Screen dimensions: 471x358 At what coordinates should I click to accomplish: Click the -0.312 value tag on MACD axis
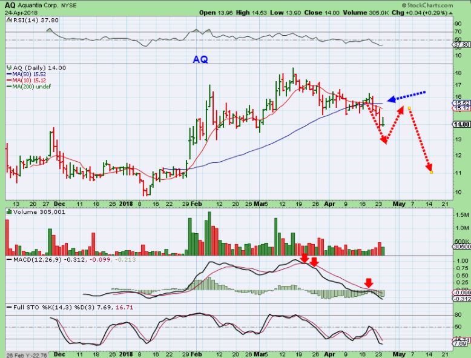point(462,299)
